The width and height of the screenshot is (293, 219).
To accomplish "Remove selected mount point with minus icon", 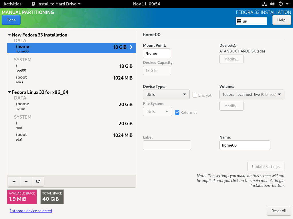I will tap(26, 181).
